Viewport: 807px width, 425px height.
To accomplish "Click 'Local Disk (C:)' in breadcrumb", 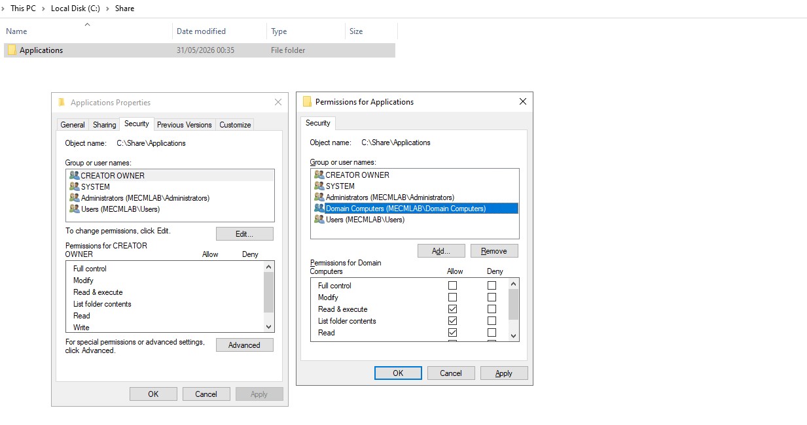I will click(x=76, y=8).
